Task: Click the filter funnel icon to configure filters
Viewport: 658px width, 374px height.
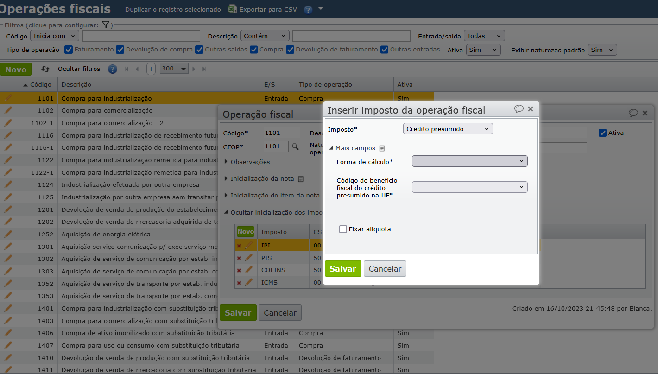Action: [106, 25]
